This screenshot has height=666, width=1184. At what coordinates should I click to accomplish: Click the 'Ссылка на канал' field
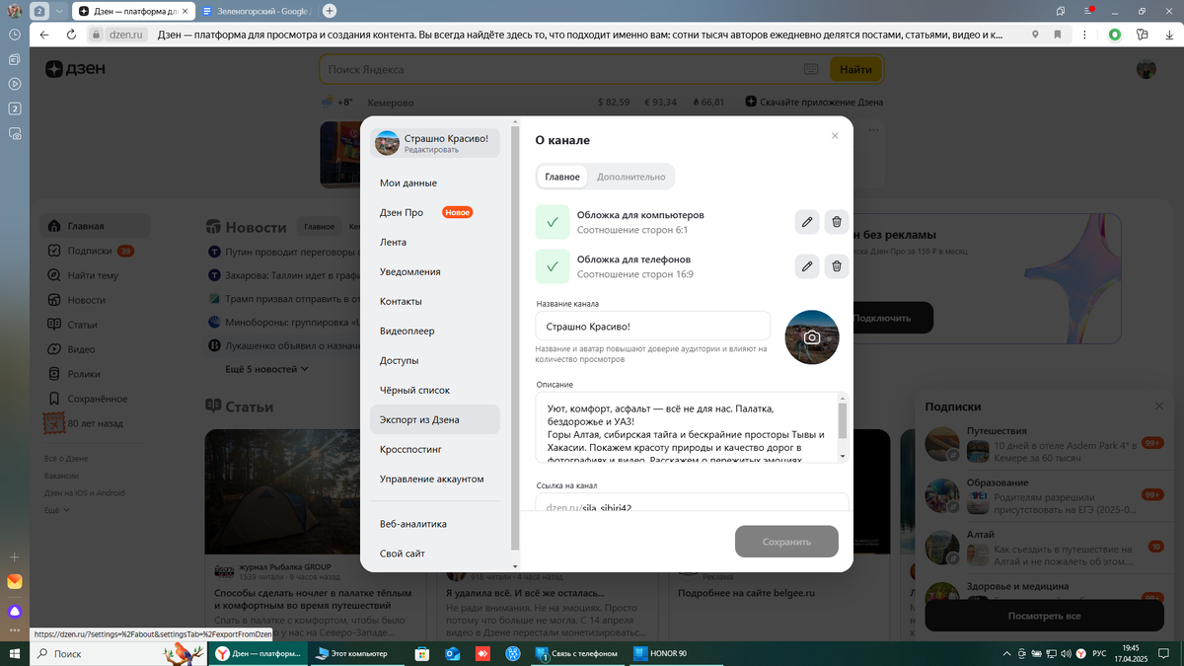[x=693, y=503]
